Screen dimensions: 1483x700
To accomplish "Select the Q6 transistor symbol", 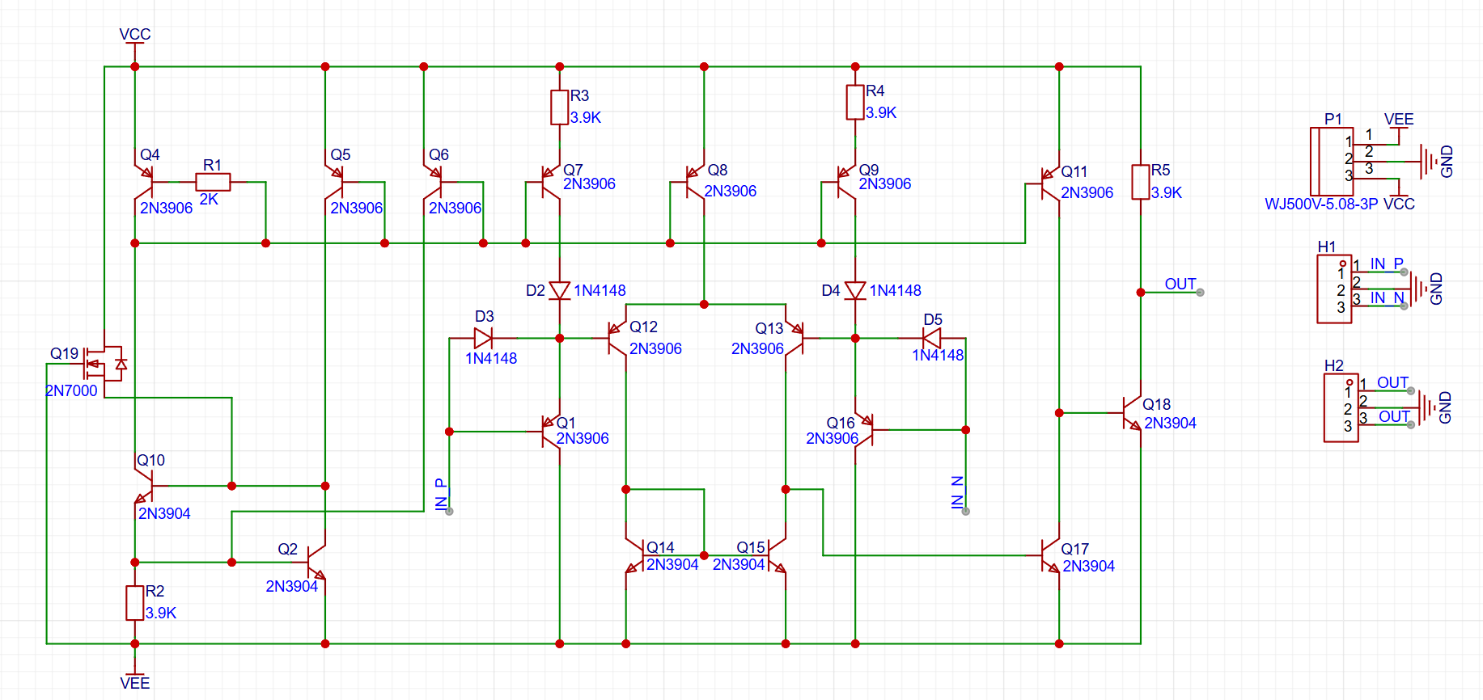I will click(433, 182).
